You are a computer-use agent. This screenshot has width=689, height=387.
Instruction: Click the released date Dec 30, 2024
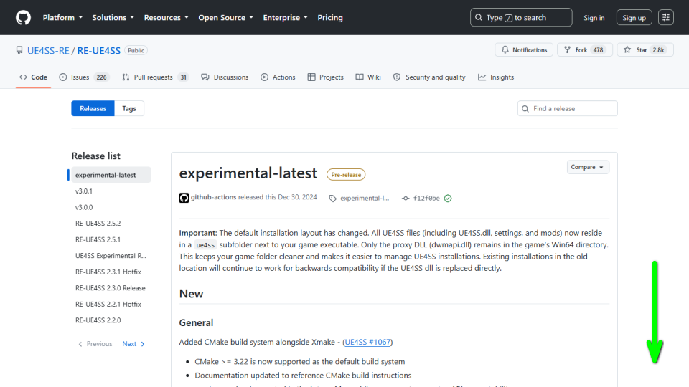coord(297,198)
